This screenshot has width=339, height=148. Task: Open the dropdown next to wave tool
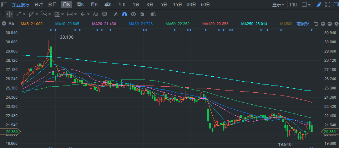click(x=50, y=14)
